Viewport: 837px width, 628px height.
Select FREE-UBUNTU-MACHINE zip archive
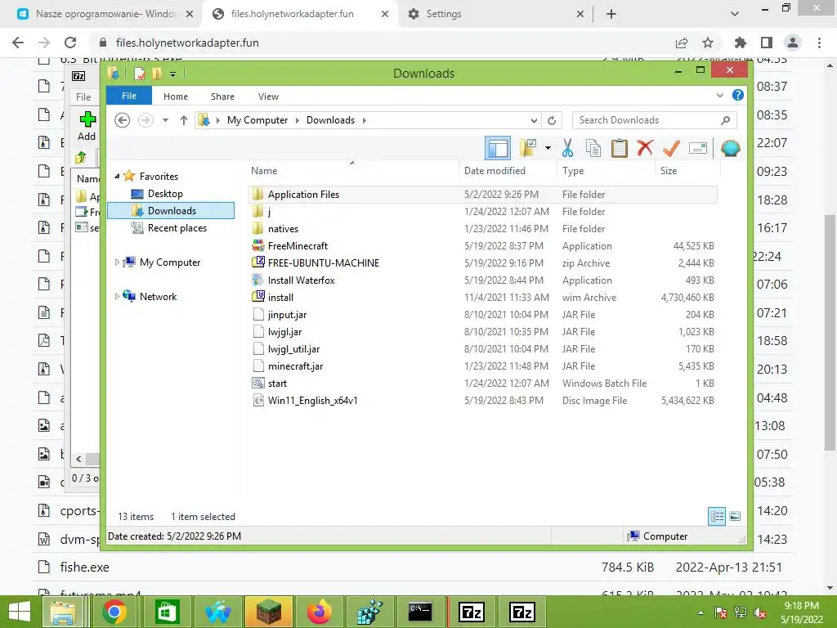[x=483, y=262]
